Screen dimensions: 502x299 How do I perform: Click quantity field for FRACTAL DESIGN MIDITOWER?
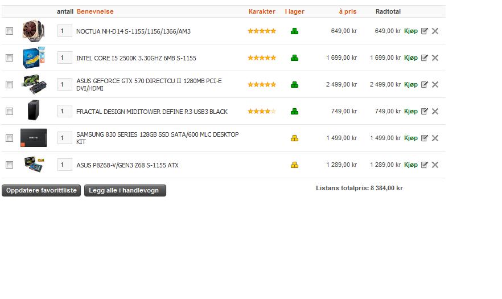(x=65, y=111)
